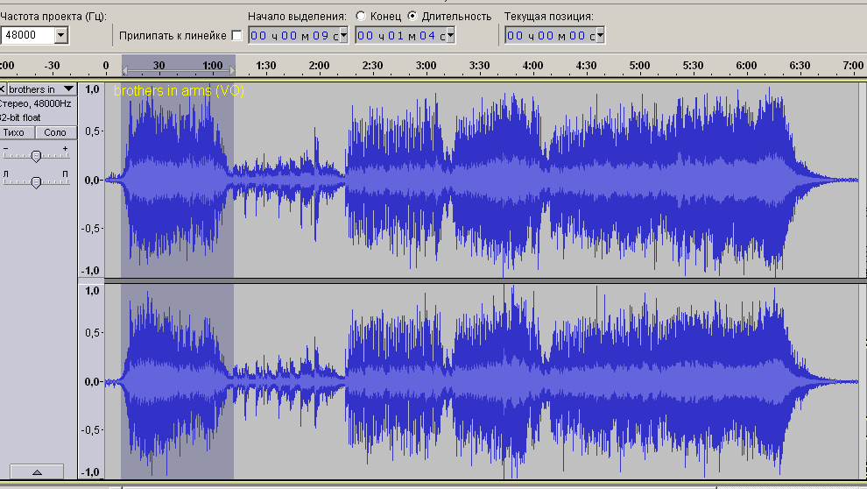Select the Конец radio button
This screenshot has width=867, height=489.
pos(361,17)
